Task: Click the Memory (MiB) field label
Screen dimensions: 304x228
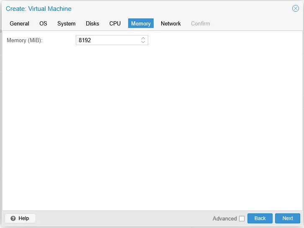Action: 25,40
